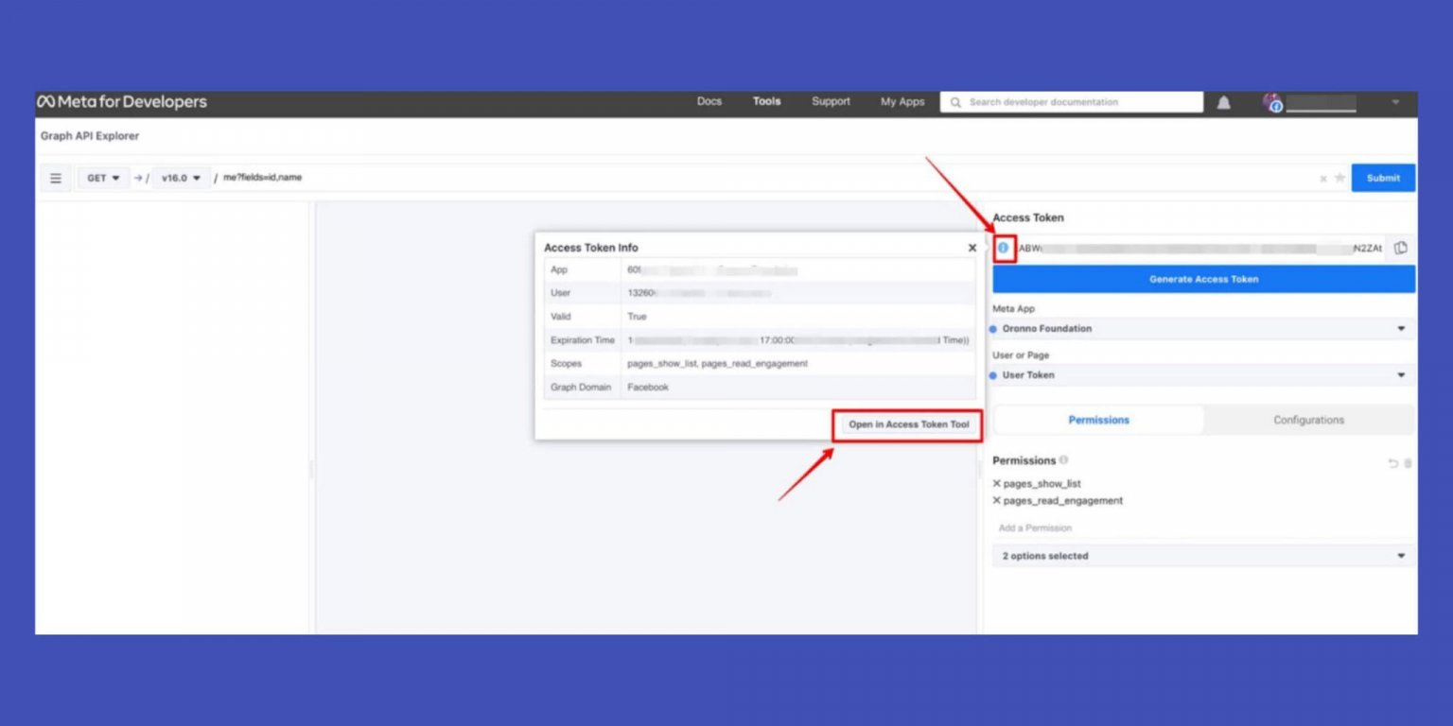Switch to the Configurations tab
Viewport: 1453px width, 726px height.
pyautogui.click(x=1308, y=420)
